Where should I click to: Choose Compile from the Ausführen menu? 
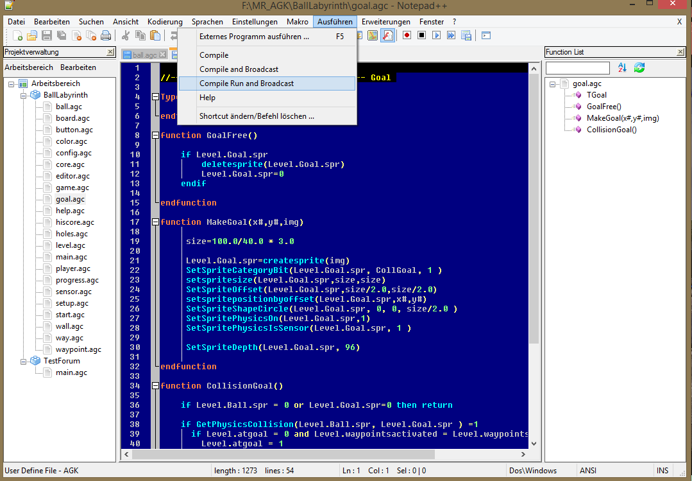click(x=267, y=55)
